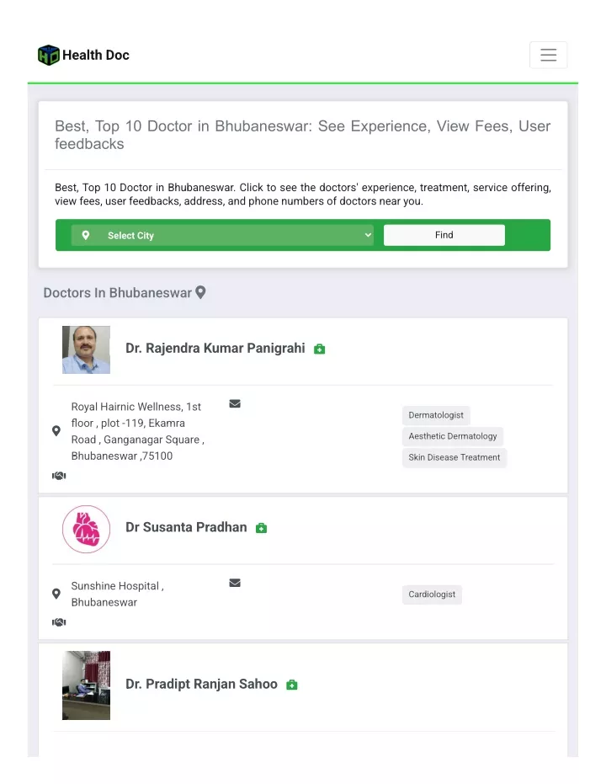Click Dr. Pradipt Ranjan Sahoo's photo thumbnail
606x784 pixels.
tap(86, 685)
